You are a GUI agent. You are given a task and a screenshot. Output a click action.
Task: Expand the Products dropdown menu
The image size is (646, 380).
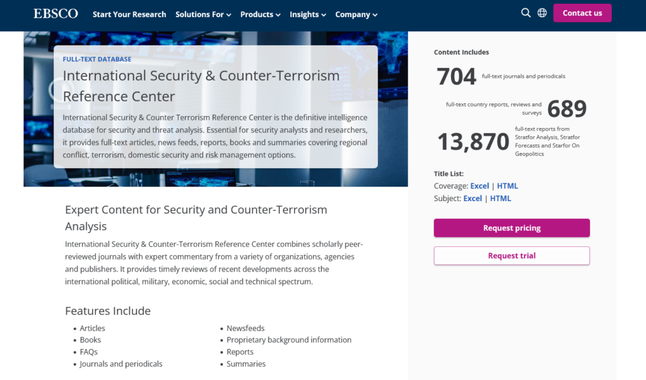[x=260, y=14]
